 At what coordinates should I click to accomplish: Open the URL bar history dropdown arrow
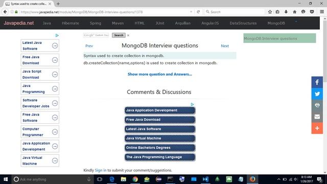click(x=191, y=12)
